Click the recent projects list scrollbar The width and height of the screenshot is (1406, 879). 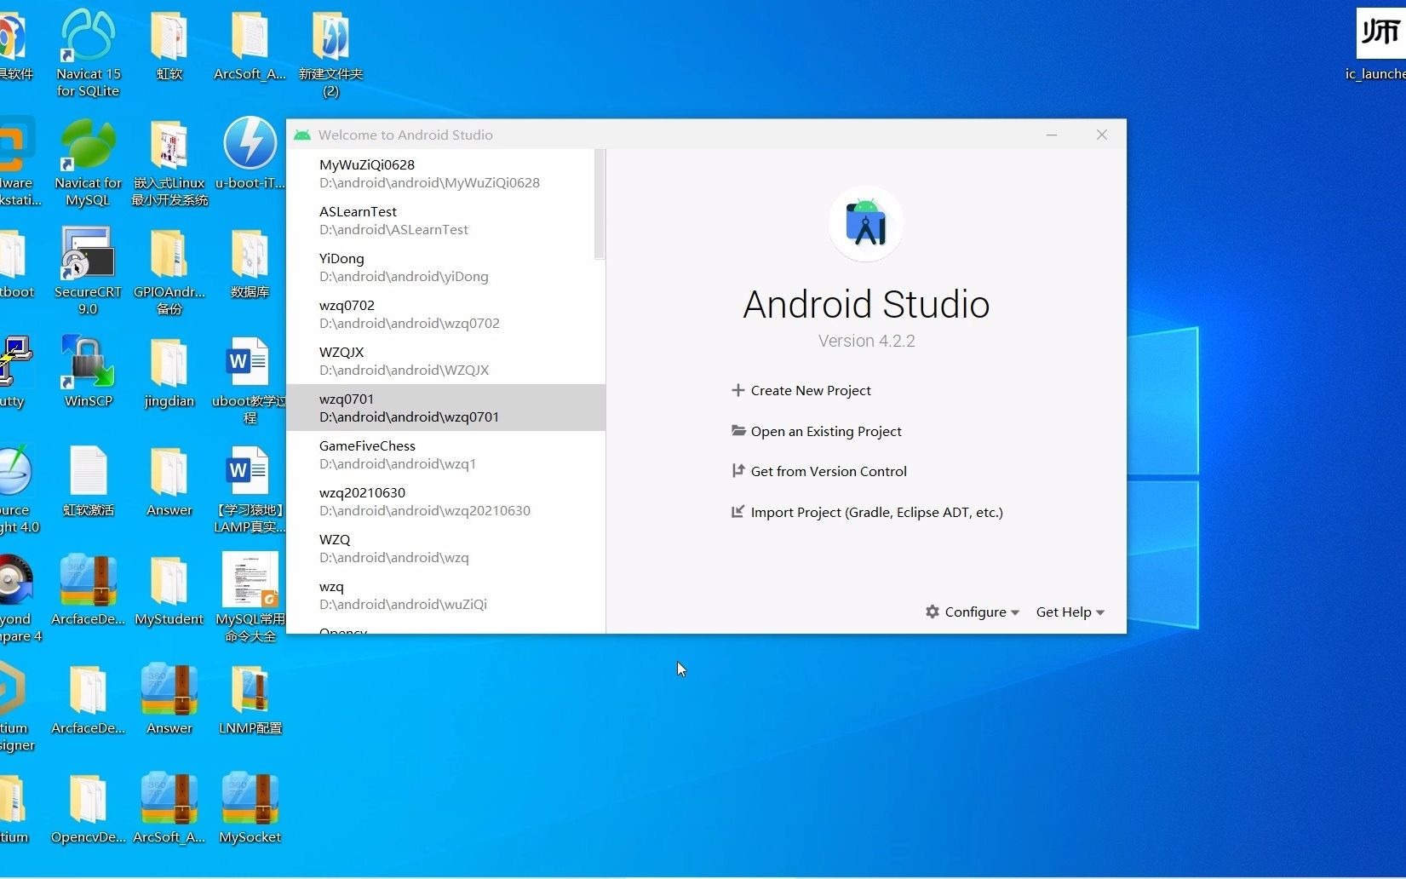(x=600, y=204)
